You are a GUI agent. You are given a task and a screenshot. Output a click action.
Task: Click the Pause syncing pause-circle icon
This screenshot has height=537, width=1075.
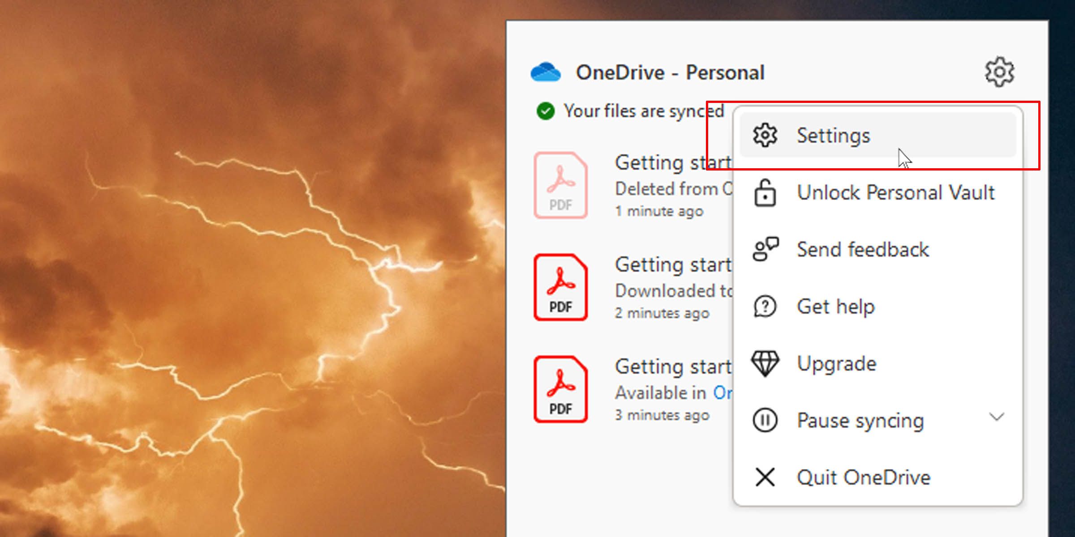(x=765, y=420)
